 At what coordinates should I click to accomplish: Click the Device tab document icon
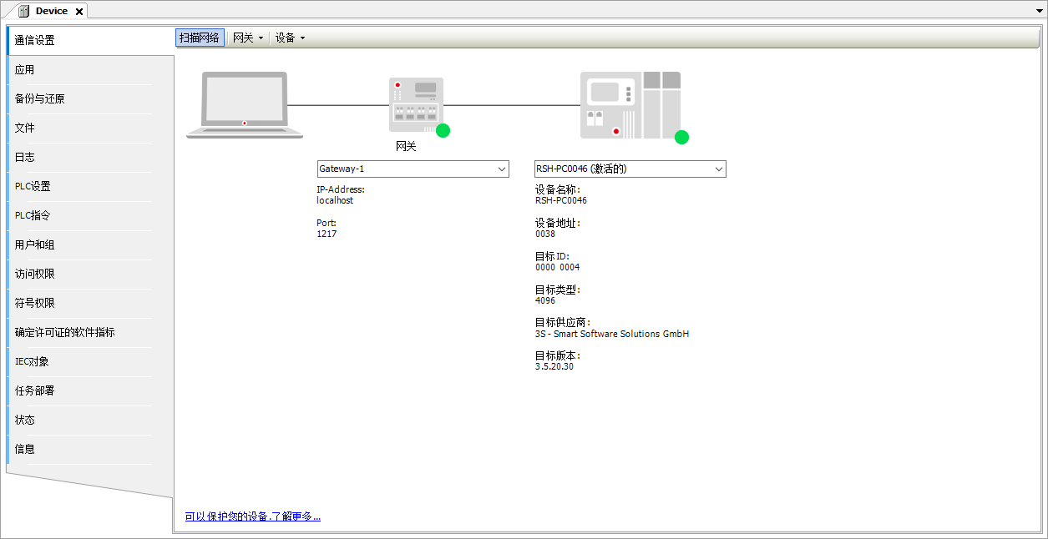click(x=23, y=11)
